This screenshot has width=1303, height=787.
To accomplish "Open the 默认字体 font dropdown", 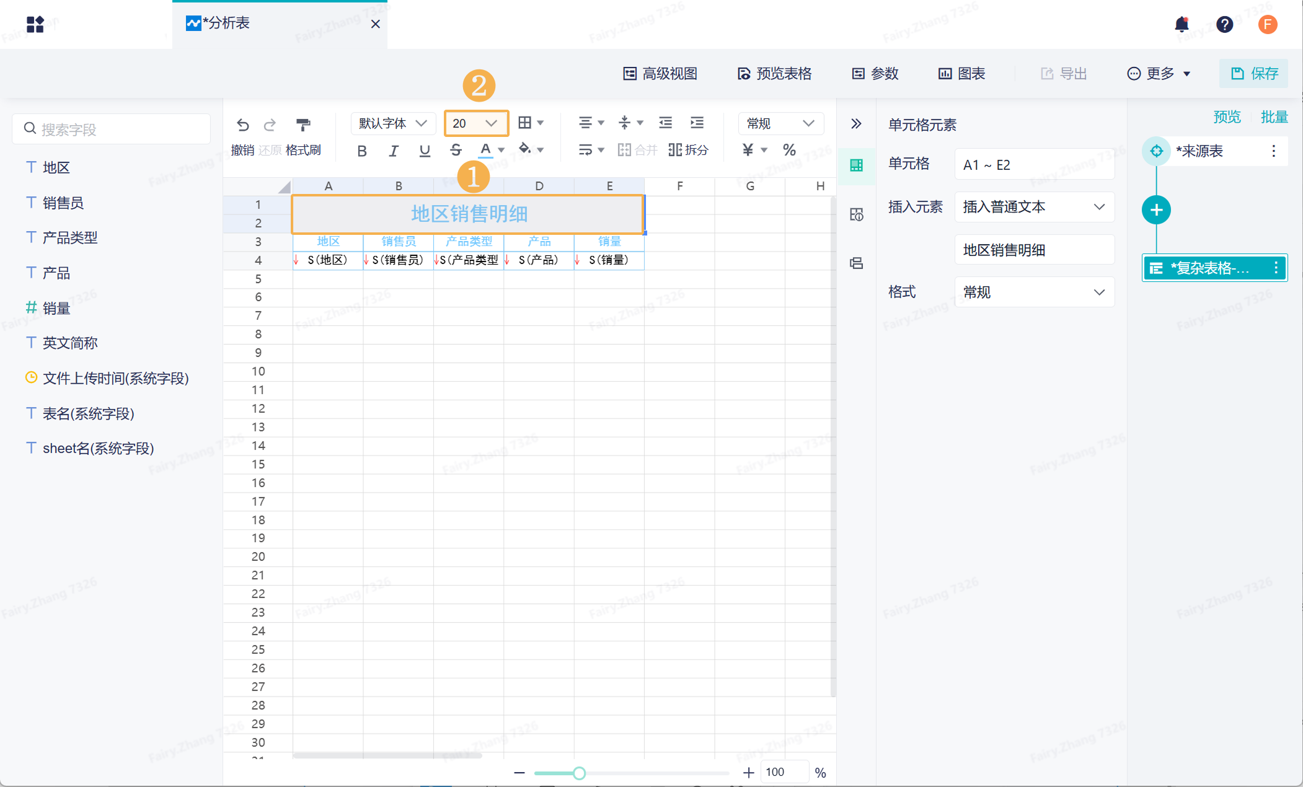I will [392, 123].
